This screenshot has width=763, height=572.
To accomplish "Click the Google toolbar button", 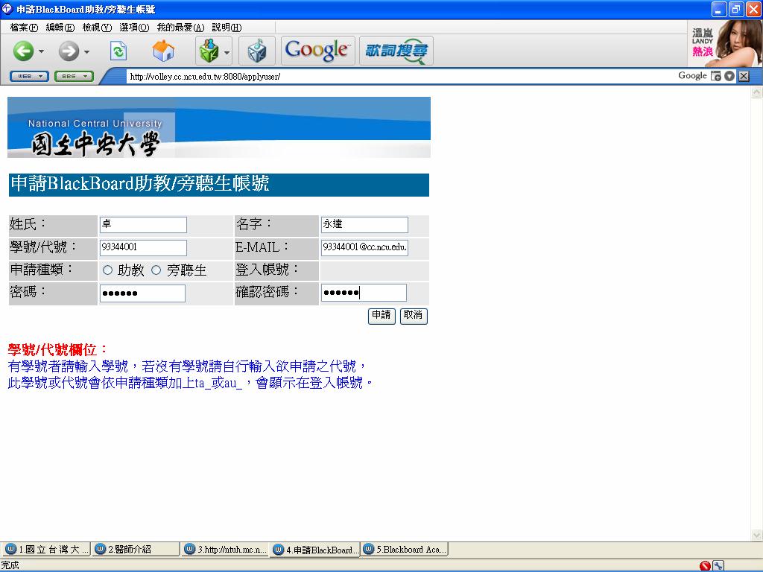I will (x=317, y=51).
